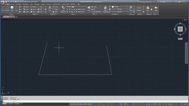Screen dimensions: 189x106
Task: Expand the Draw panel
Action: pyautogui.click(x=12, y=14)
